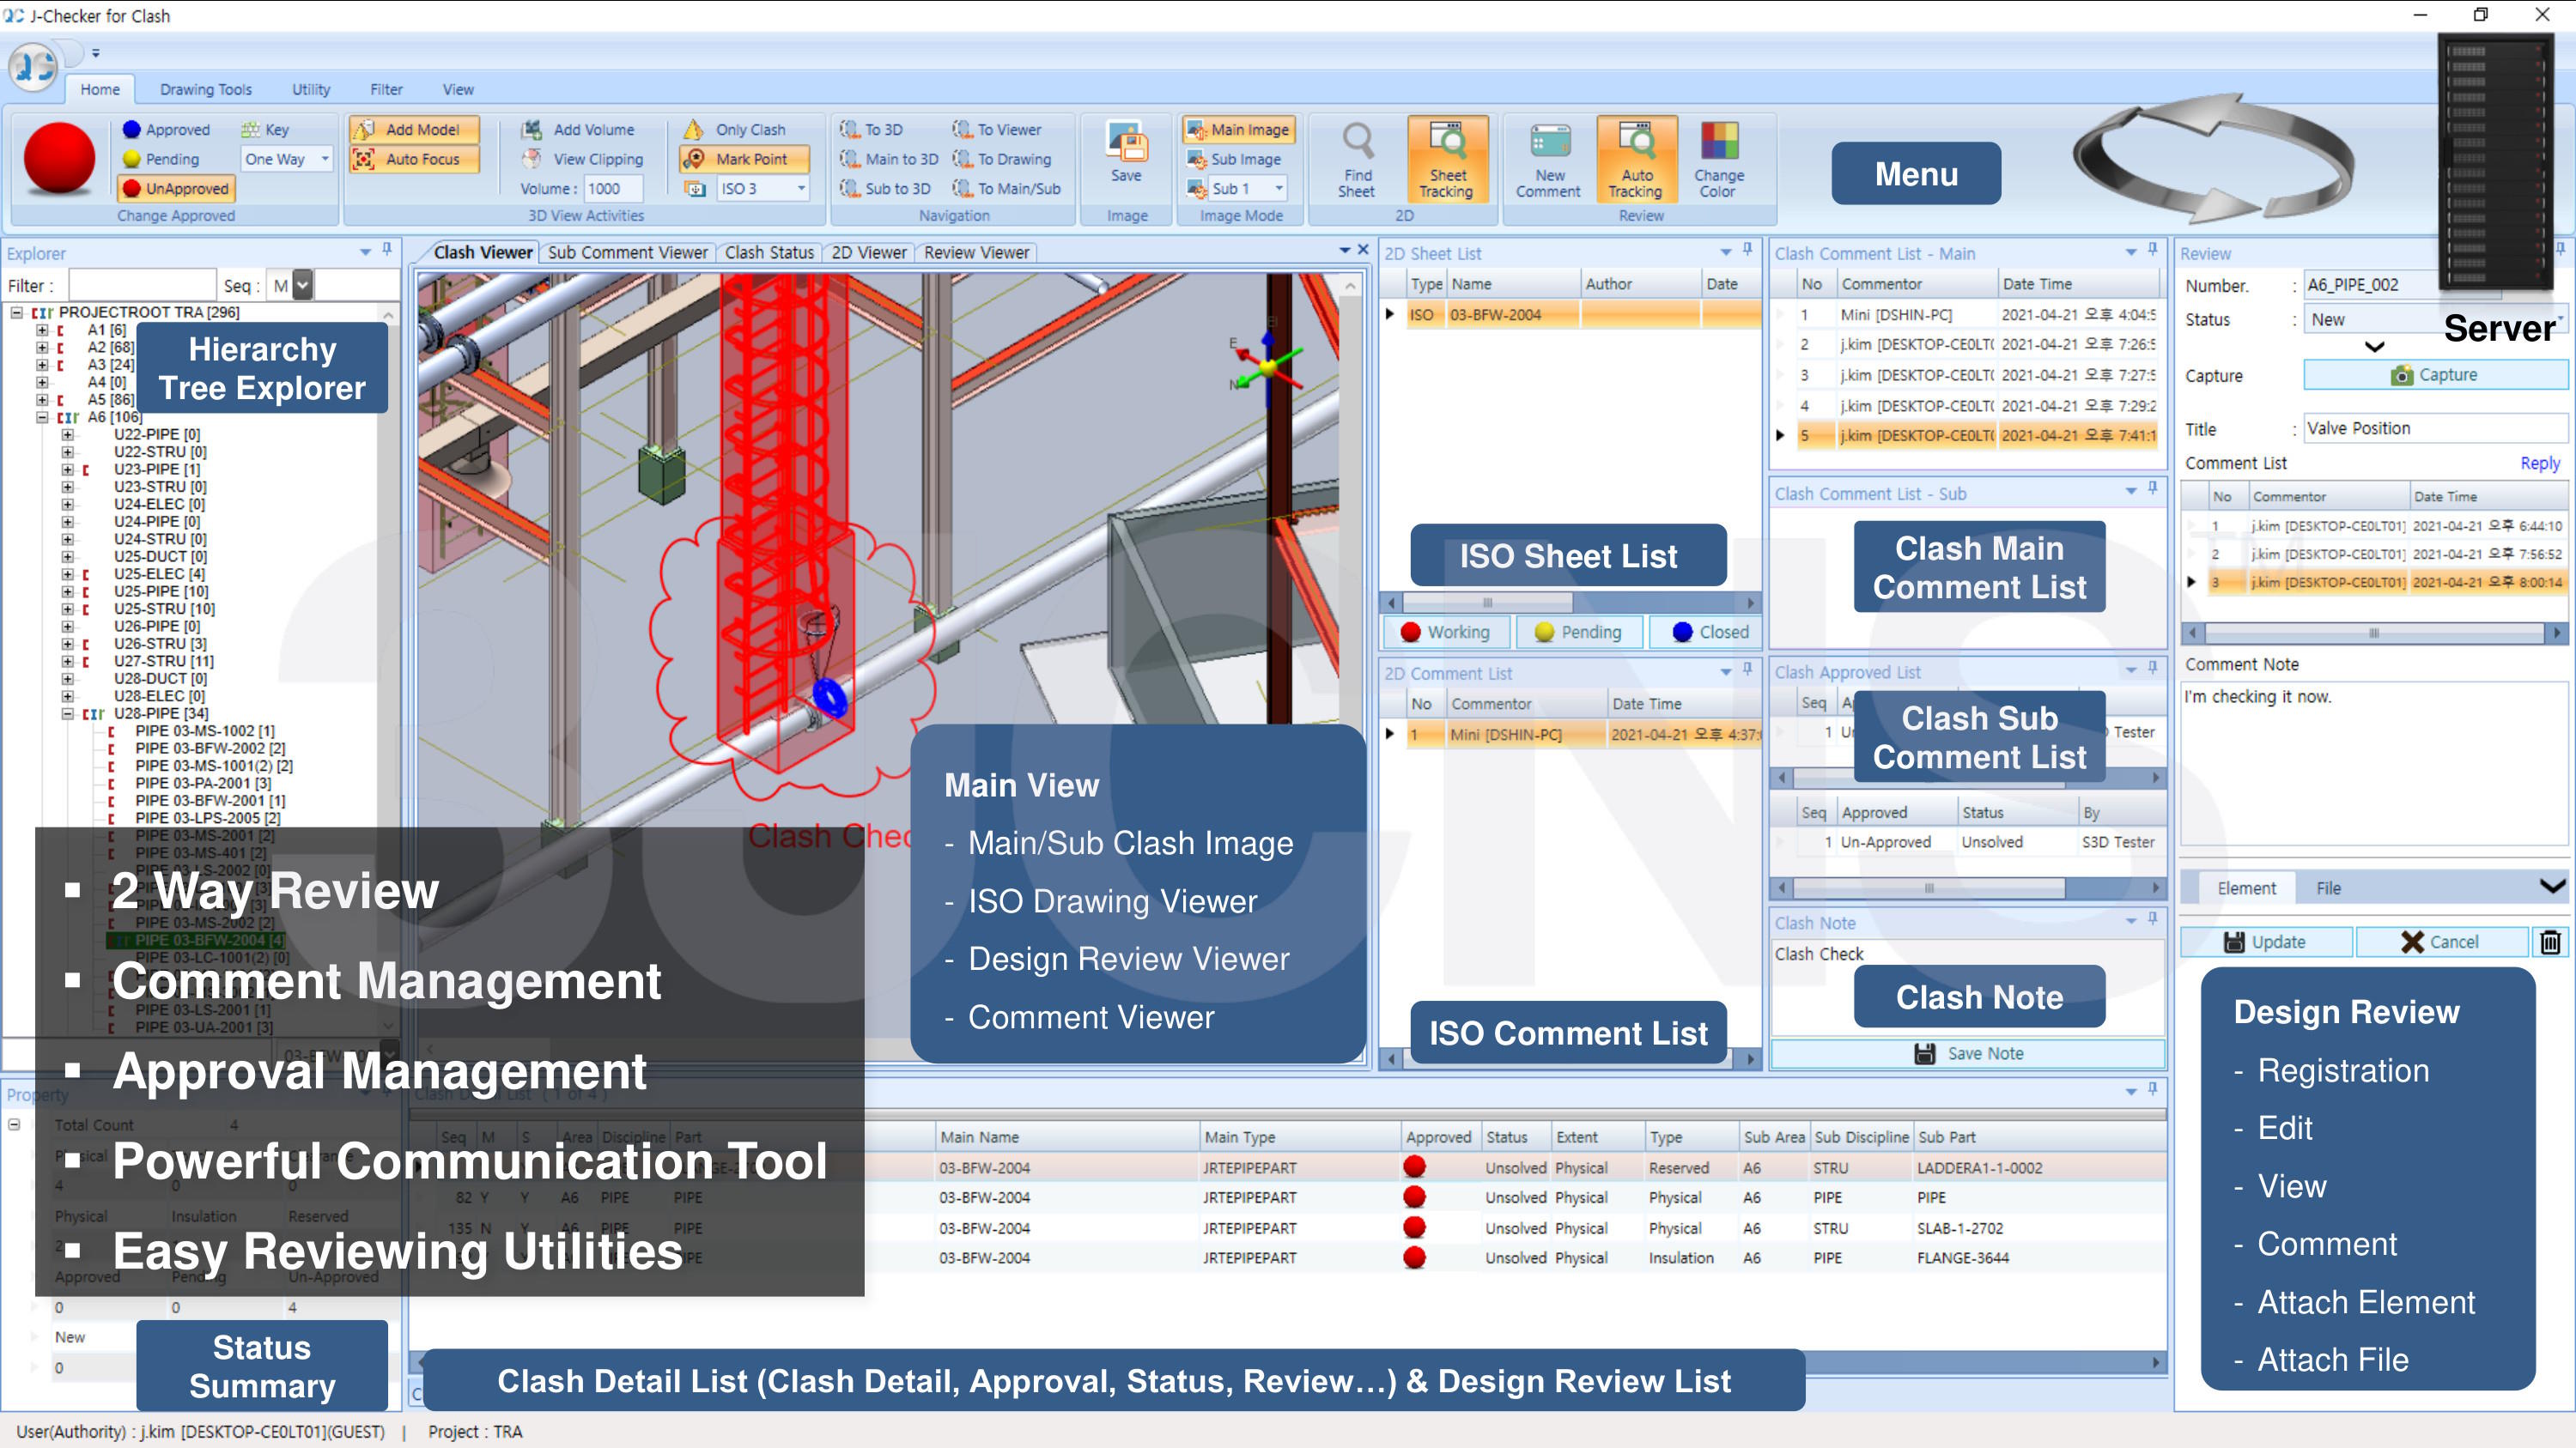Screen dimensions: 2576x1448
Task: Expand the A1 [6] tree node
Action: [x=42, y=330]
